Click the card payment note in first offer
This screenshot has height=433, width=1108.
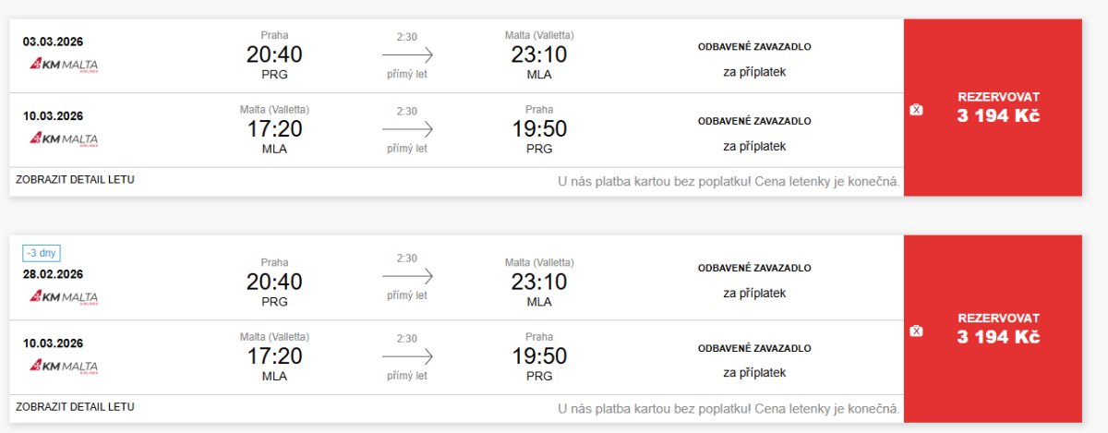point(729,181)
